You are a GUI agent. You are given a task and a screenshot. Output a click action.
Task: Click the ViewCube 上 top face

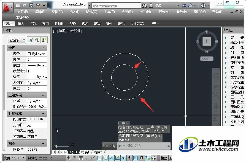(x=207, y=41)
